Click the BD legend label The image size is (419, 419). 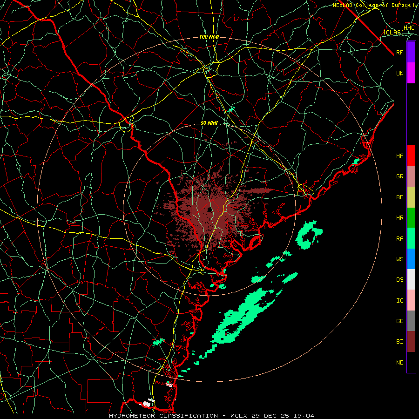[x=400, y=197]
